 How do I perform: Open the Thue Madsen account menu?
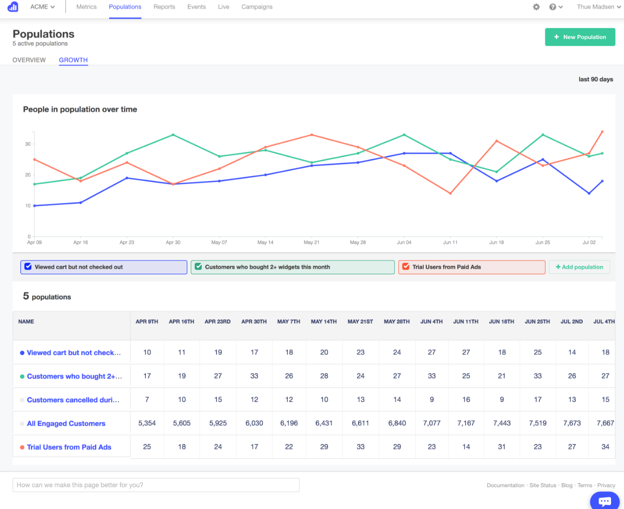click(598, 6)
